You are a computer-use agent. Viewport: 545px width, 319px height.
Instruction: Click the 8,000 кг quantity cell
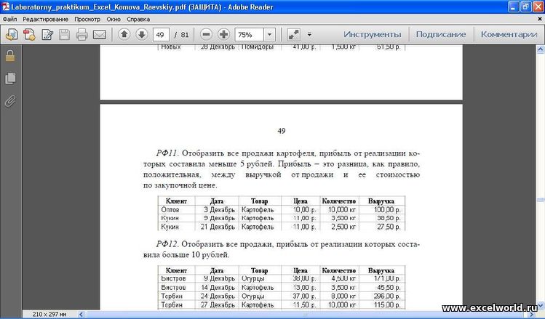pos(343,296)
